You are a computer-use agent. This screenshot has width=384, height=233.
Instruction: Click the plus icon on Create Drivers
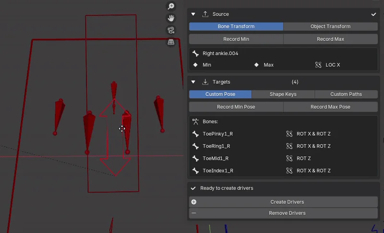pos(194,202)
